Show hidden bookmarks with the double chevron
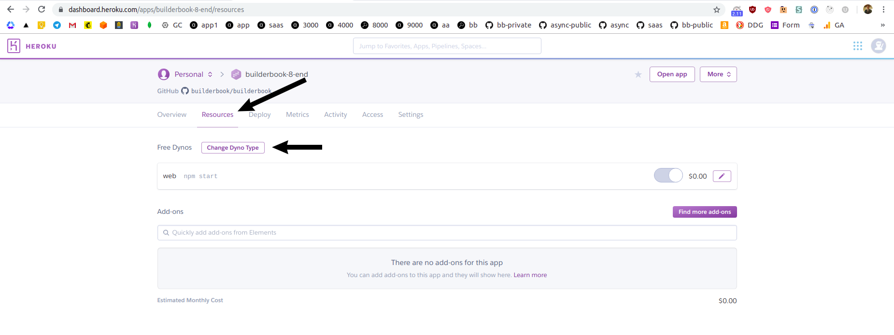Image resolution: width=894 pixels, height=335 pixels. tap(883, 25)
